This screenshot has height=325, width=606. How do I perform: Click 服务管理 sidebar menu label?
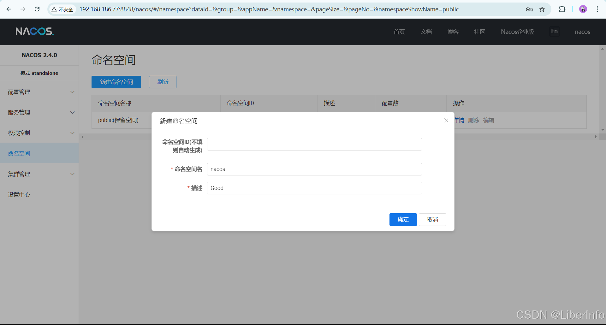click(19, 113)
